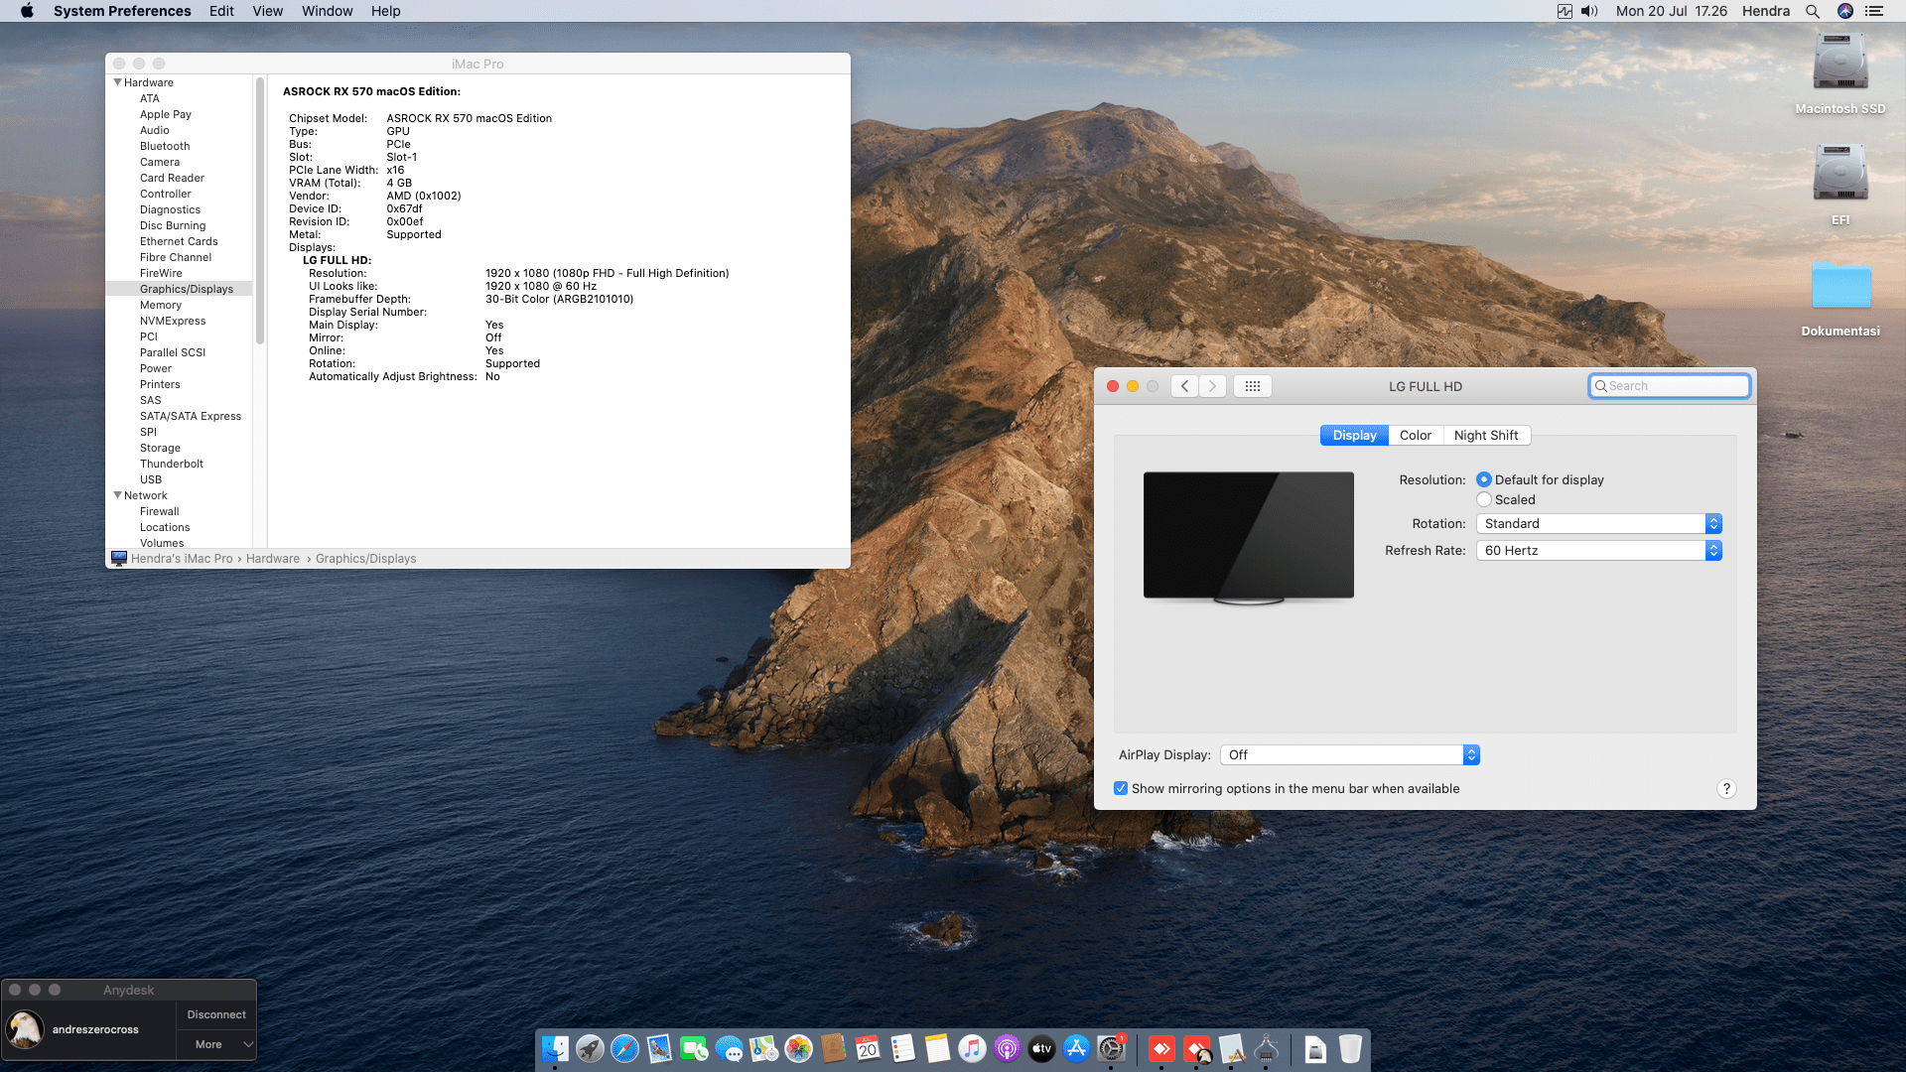Show all preferences grid button

tap(1253, 386)
